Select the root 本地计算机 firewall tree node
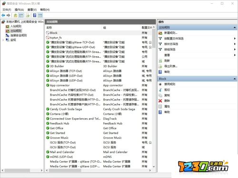This screenshot has height=178, width=238. click(24, 21)
